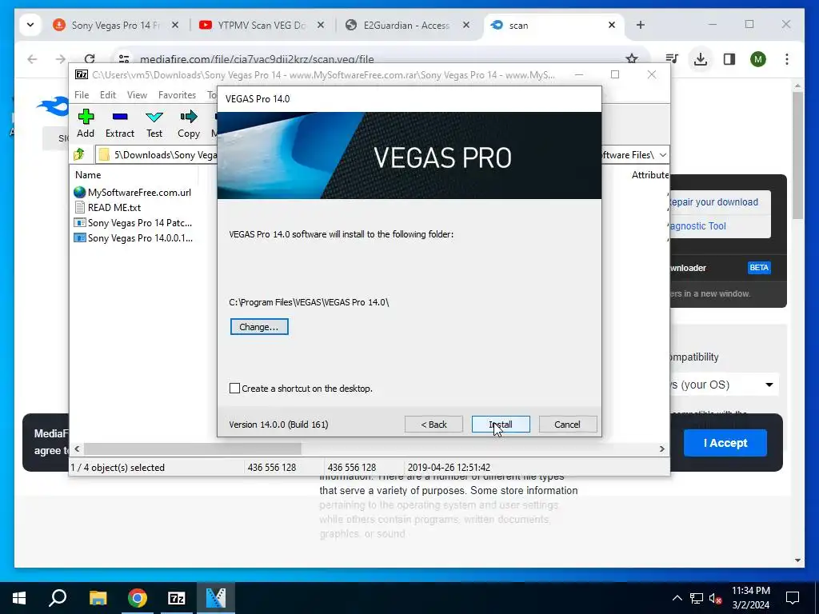
Task: Click 7-Zip horizontal scrollbar right arrow
Action: coord(661,449)
